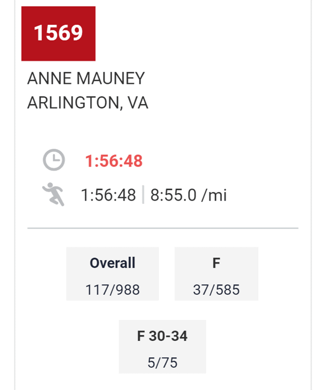Select the red 1:56:48 finish time
The width and height of the screenshot is (331, 390).
[x=114, y=161]
